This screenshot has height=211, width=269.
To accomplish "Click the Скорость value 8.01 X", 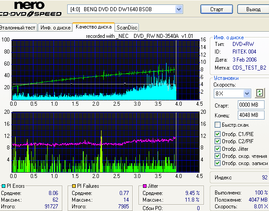I will (x=261, y=206).
